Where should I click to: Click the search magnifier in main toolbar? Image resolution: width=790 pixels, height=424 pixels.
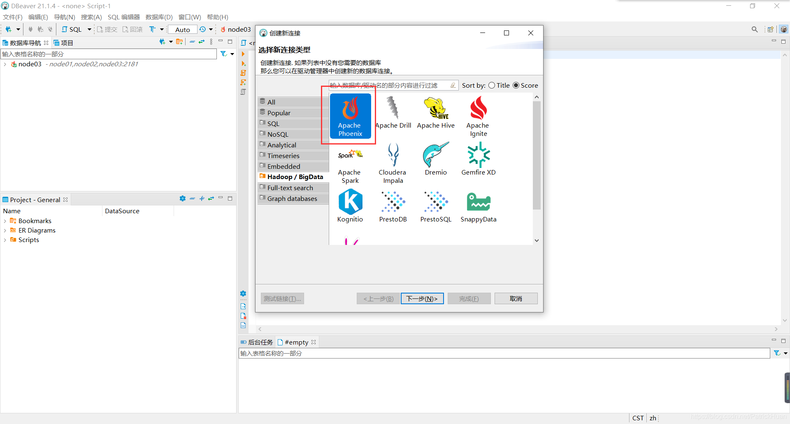click(x=755, y=29)
